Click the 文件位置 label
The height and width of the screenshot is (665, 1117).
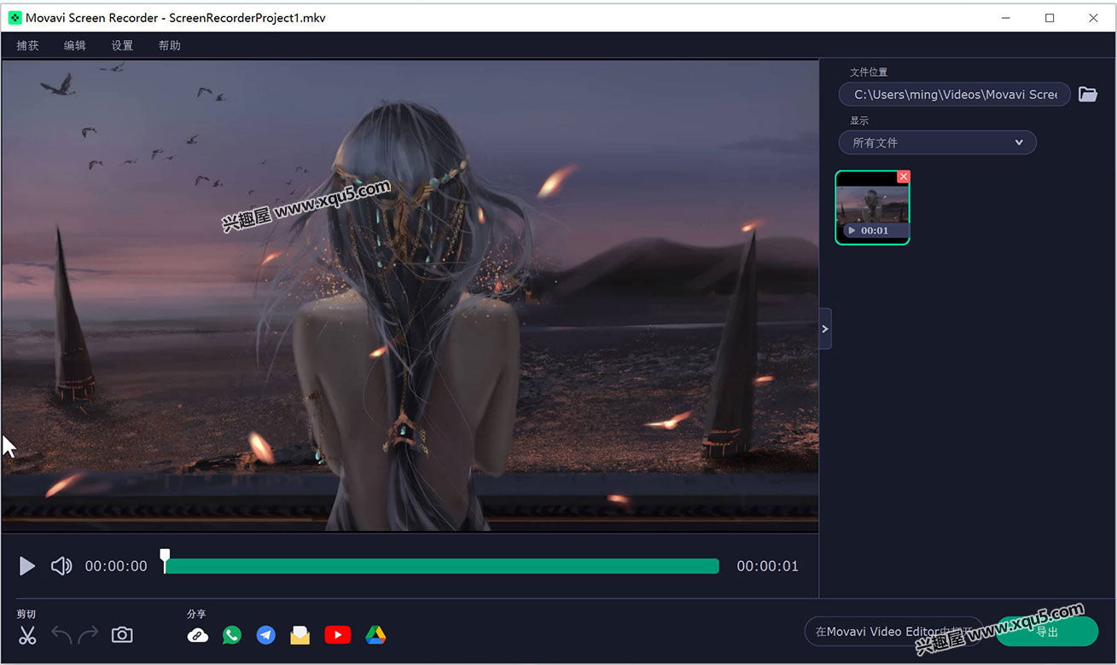pos(869,72)
